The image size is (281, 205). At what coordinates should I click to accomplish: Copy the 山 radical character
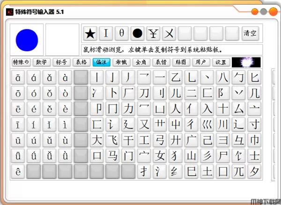click(x=191, y=156)
